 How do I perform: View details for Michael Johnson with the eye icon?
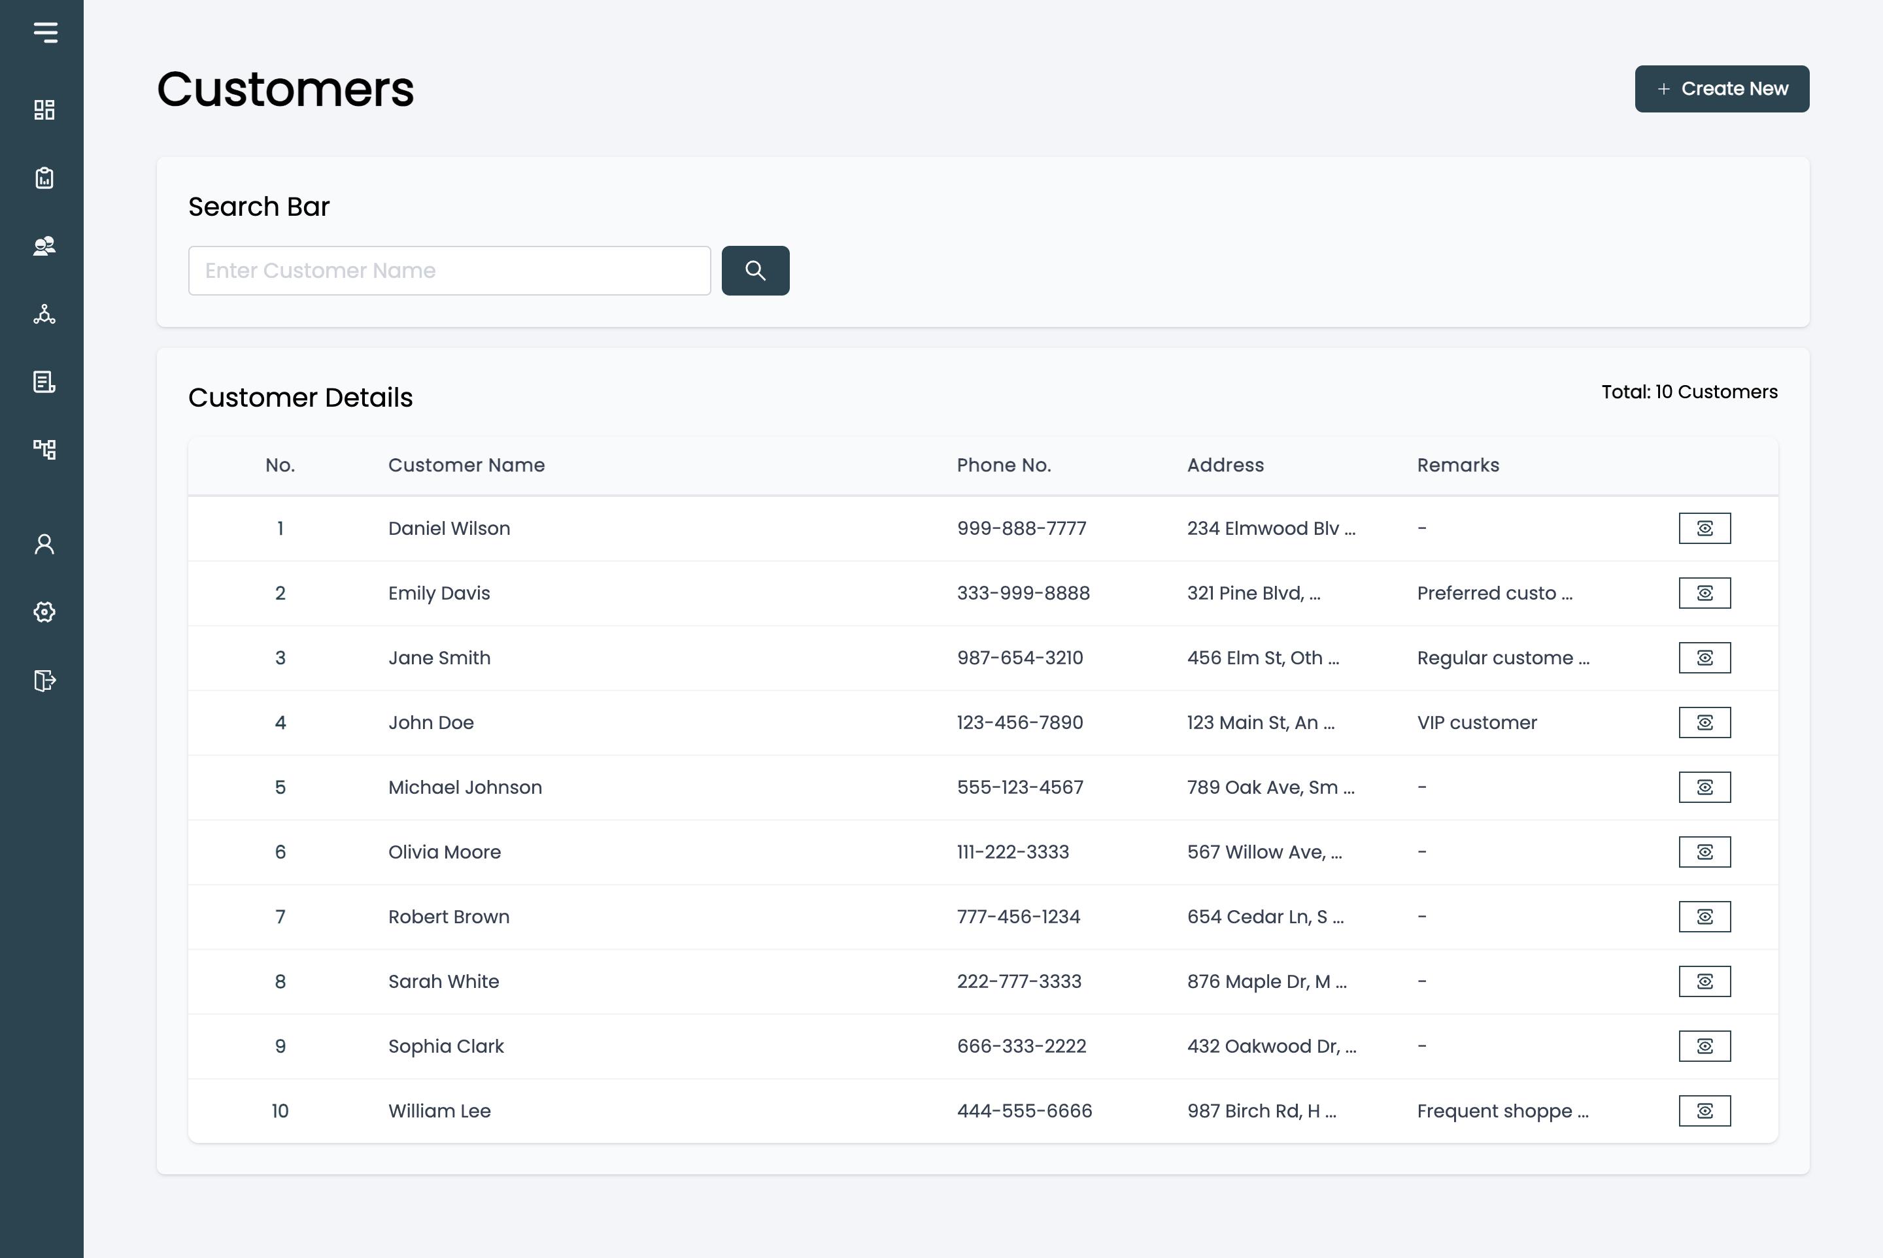pyautogui.click(x=1704, y=787)
